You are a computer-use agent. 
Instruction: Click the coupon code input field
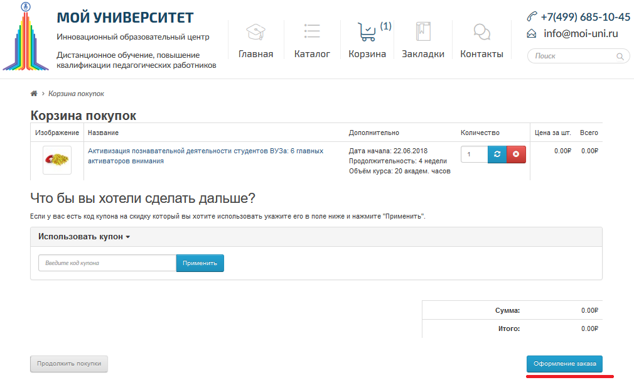coord(107,263)
